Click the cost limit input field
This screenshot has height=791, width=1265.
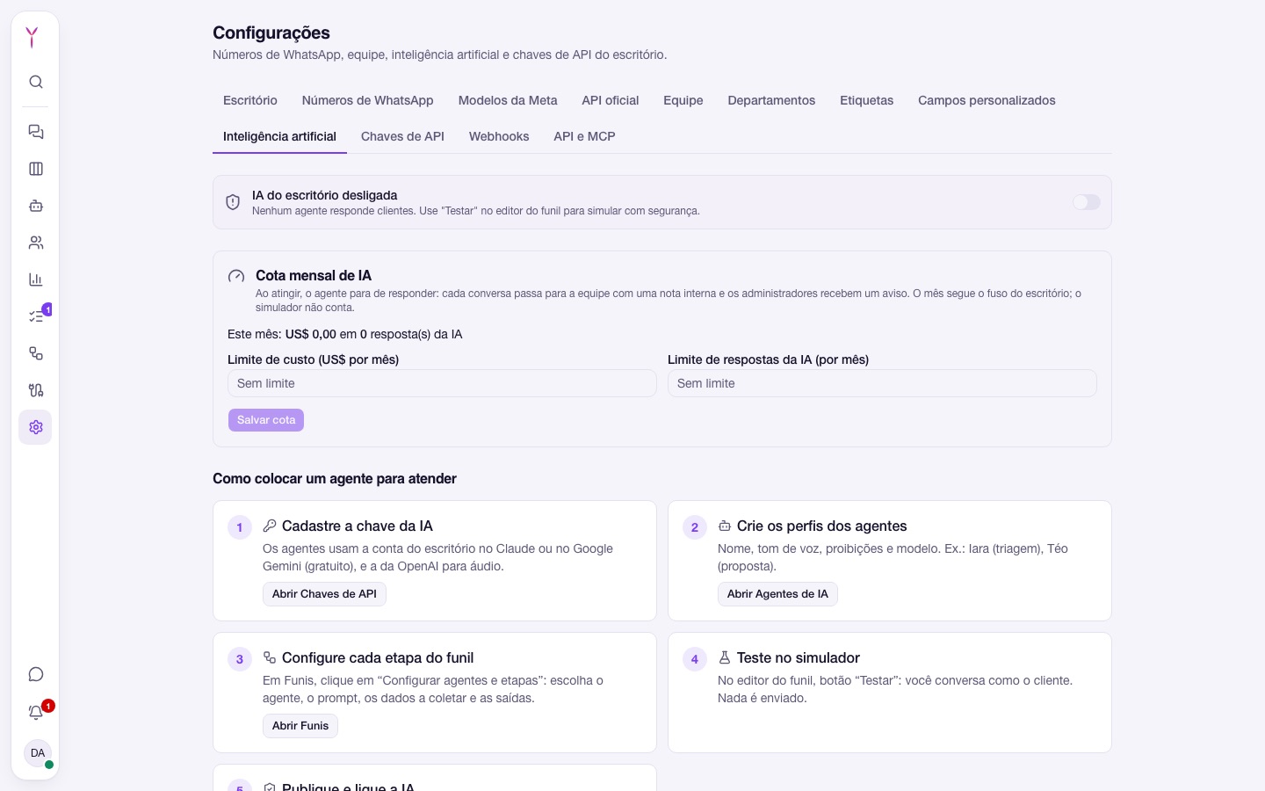442,383
